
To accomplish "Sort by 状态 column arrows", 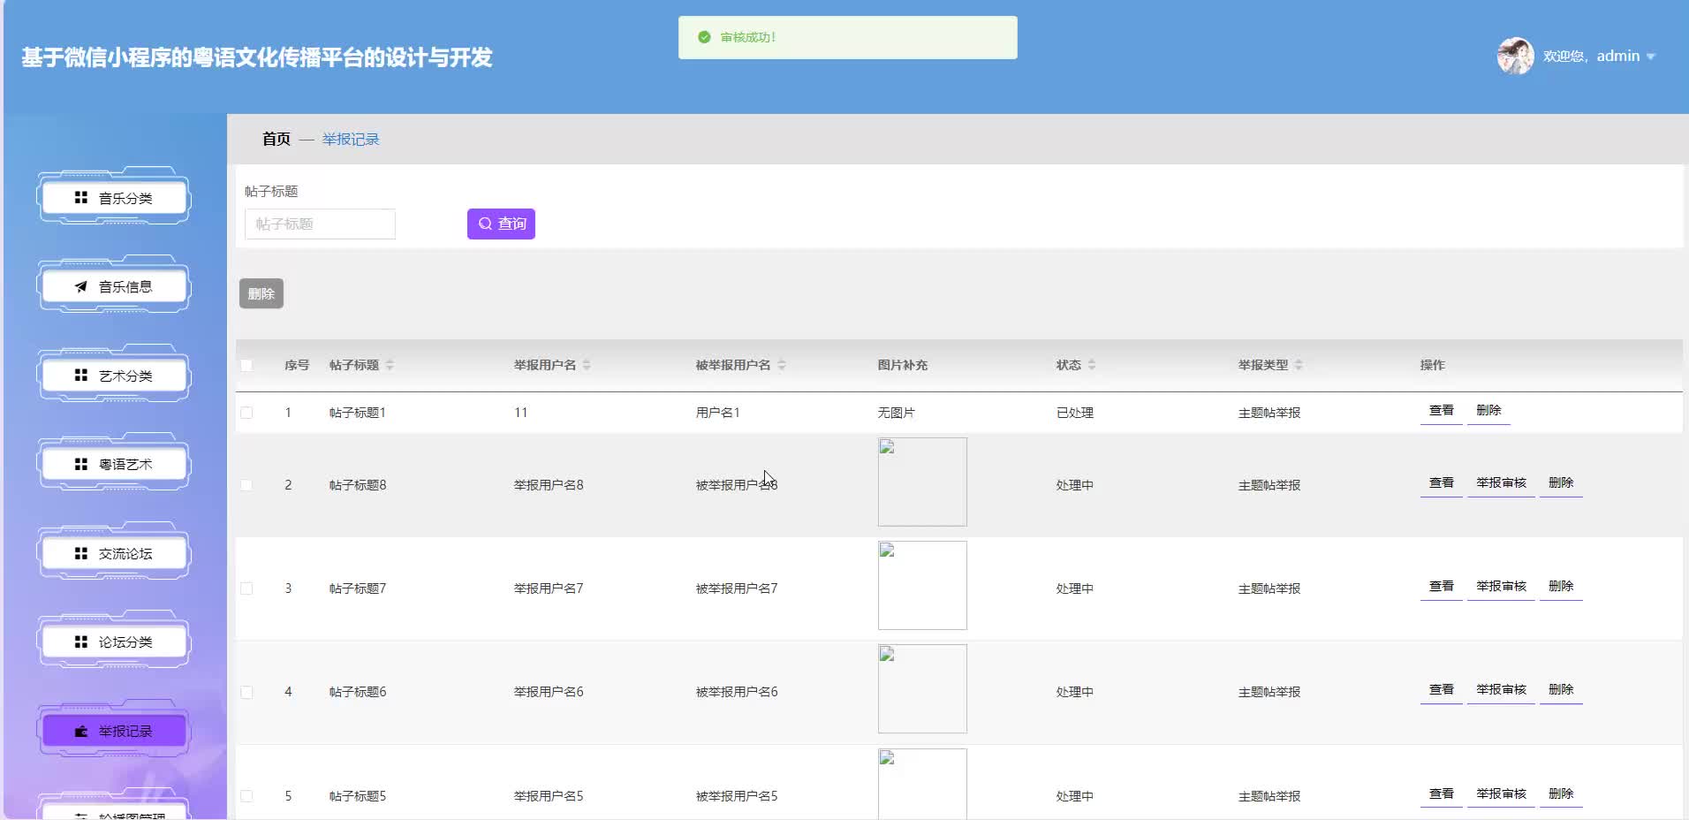I will point(1092,365).
